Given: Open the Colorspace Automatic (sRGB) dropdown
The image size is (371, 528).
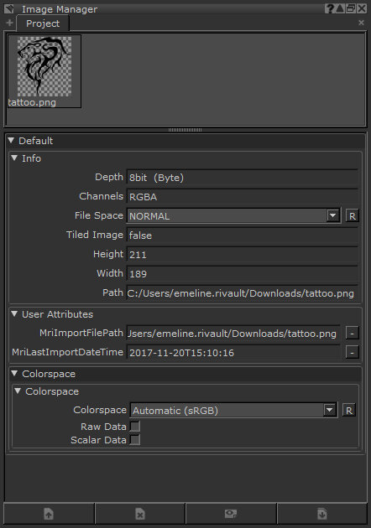Looking at the screenshot, I should click(233, 410).
